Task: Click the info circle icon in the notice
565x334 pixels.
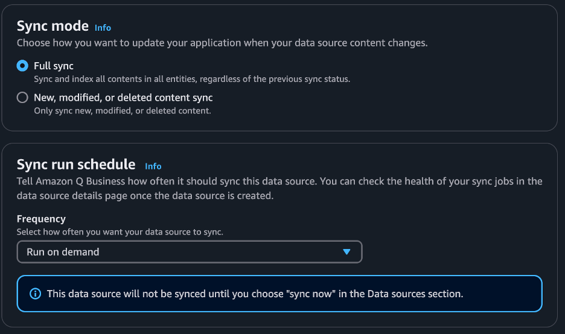Action: click(x=35, y=294)
